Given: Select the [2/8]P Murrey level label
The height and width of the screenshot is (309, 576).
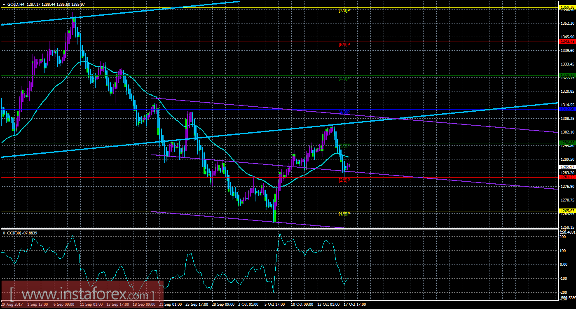Looking at the screenshot, I should (344, 180).
